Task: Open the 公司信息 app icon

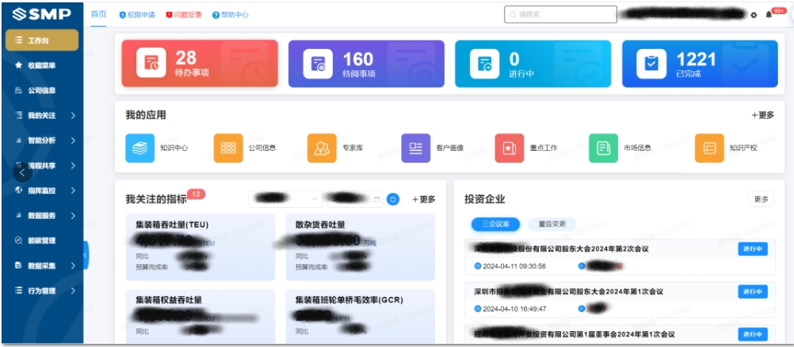Action: 228,148
